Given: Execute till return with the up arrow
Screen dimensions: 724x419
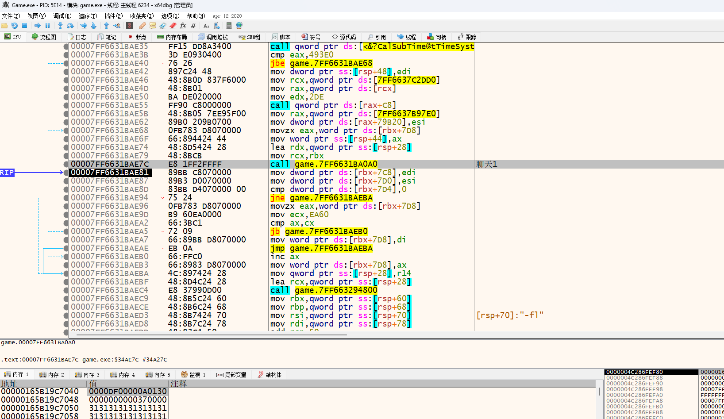Looking at the screenshot, I should pyautogui.click(x=106, y=26).
